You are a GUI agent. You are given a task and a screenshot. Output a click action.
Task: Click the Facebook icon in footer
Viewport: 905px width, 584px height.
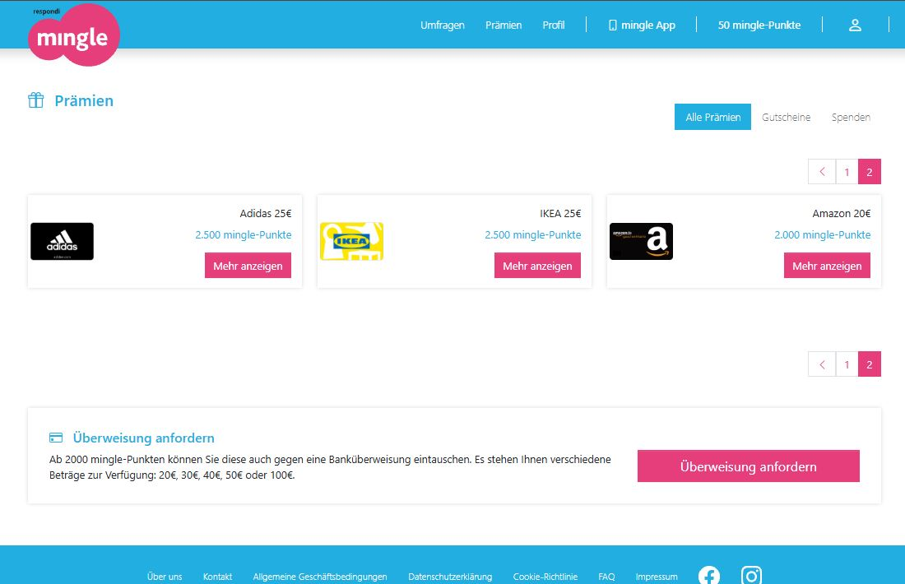click(x=708, y=575)
